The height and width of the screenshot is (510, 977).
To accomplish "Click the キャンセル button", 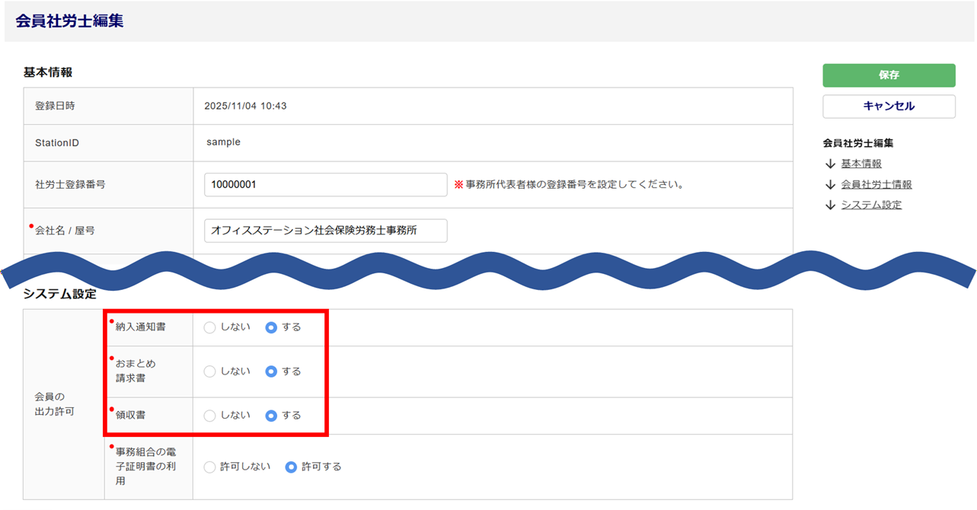I will (x=889, y=107).
